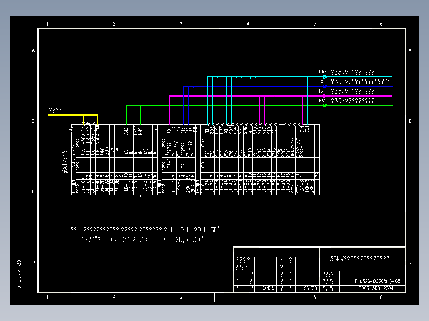
Task: Click the C421 wire label
Action: click(136, 130)
